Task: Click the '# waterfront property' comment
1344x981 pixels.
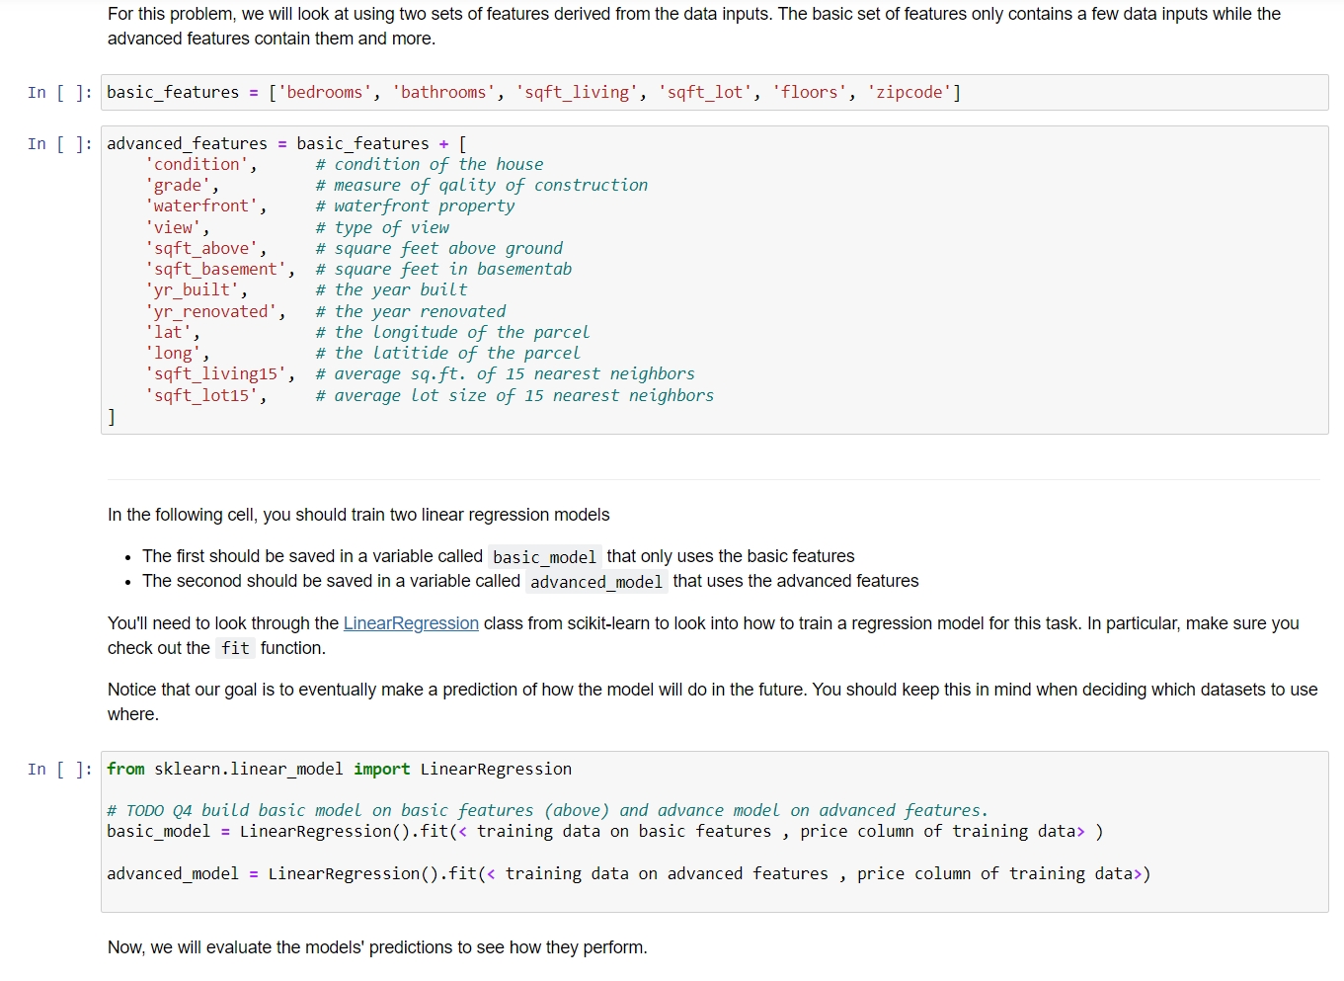Action: pos(415,205)
